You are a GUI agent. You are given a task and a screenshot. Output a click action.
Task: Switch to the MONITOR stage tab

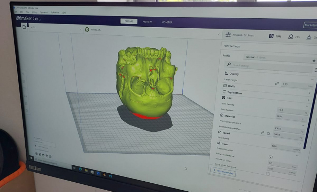click(167, 22)
